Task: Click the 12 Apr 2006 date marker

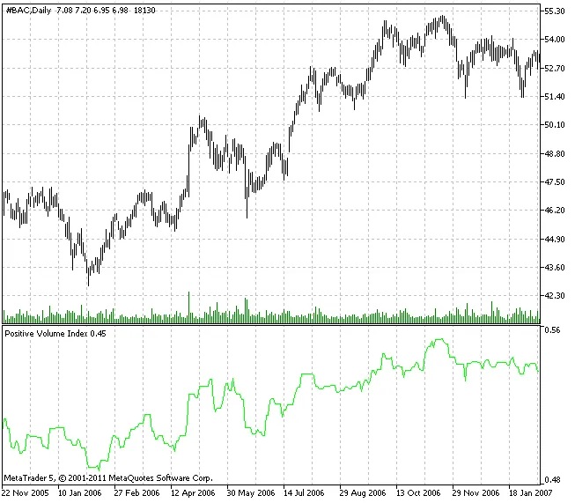Action: click(191, 494)
